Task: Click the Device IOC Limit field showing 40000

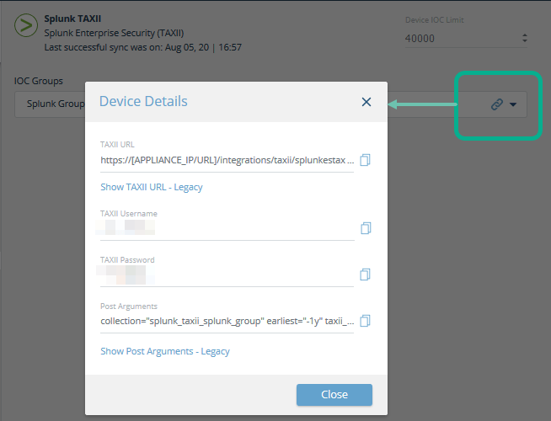Action: click(466, 39)
